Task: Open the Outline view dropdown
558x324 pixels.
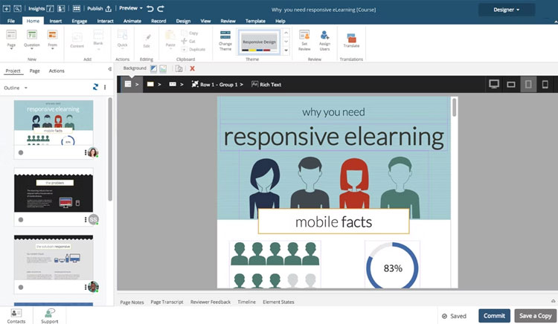Action: 16,88
